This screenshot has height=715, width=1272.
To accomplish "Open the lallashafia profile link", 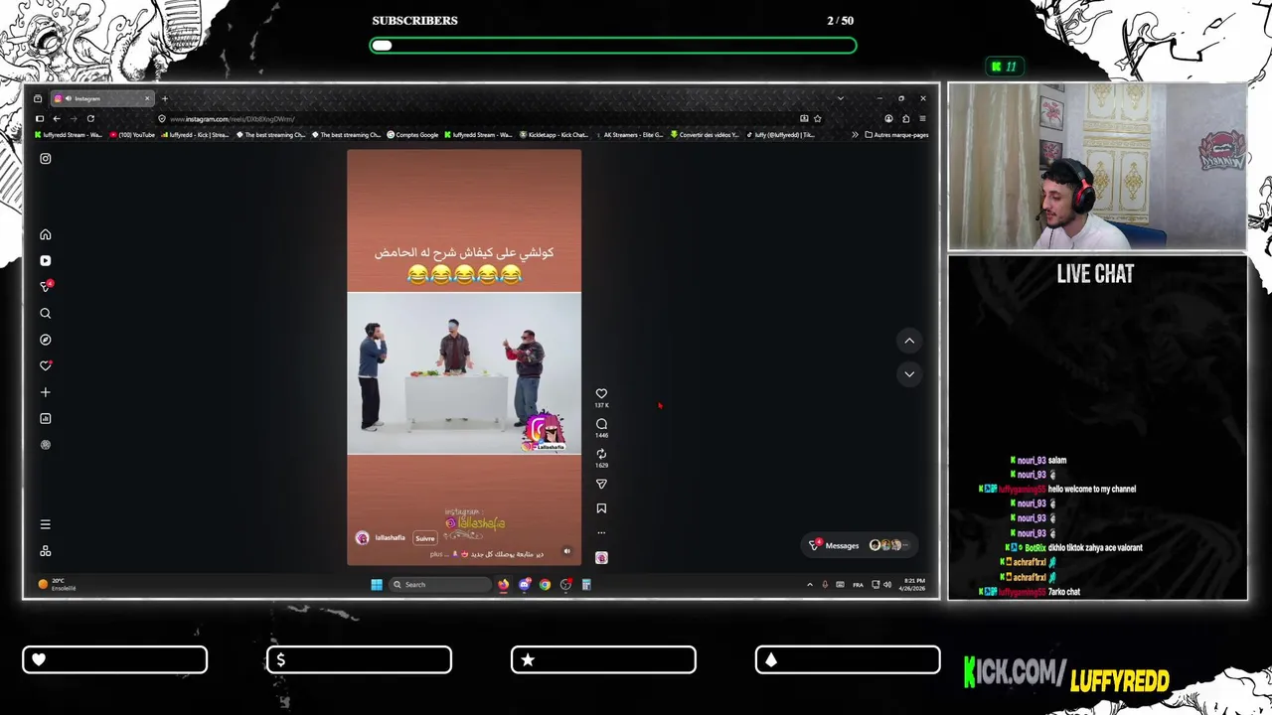I will point(390,538).
